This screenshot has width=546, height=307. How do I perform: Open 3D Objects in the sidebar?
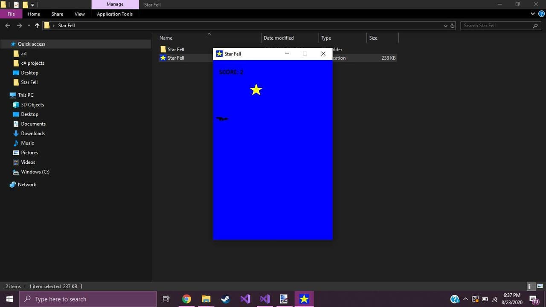32,105
